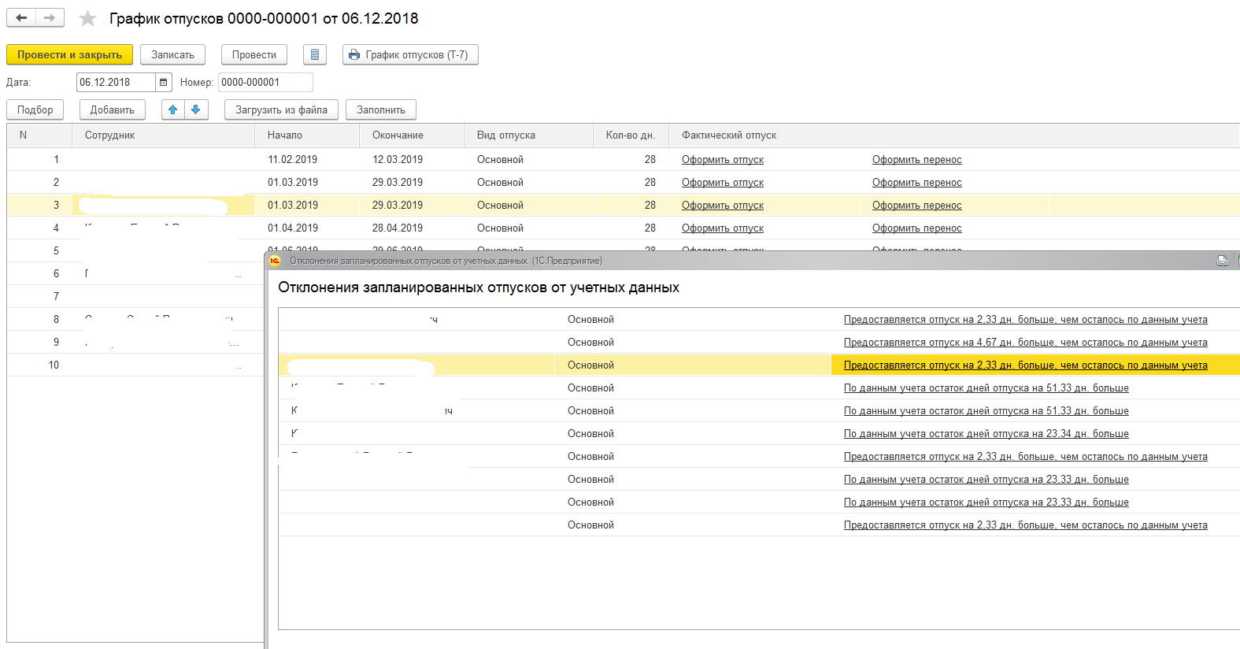Click the forward navigation arrow

click(50, 17)
